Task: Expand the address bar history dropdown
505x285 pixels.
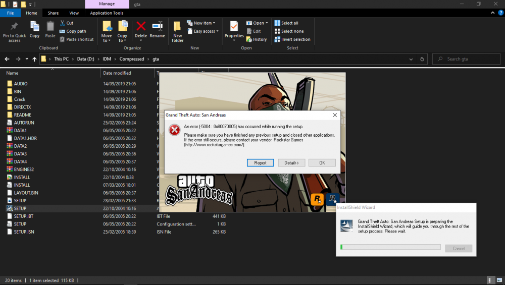Action: (411, 59)
